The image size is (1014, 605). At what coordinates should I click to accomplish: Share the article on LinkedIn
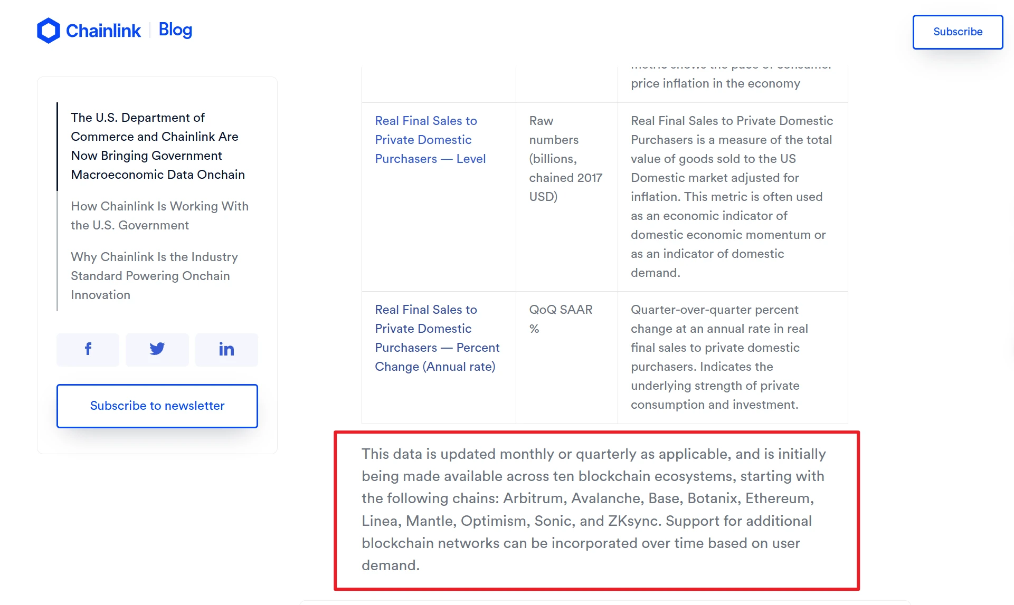click(x=226, y=349)
